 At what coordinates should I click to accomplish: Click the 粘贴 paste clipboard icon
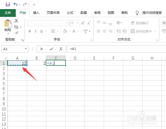(x=8, y=23)
